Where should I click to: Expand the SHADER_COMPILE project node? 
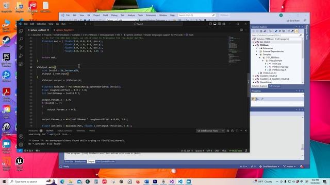(253, 76)
